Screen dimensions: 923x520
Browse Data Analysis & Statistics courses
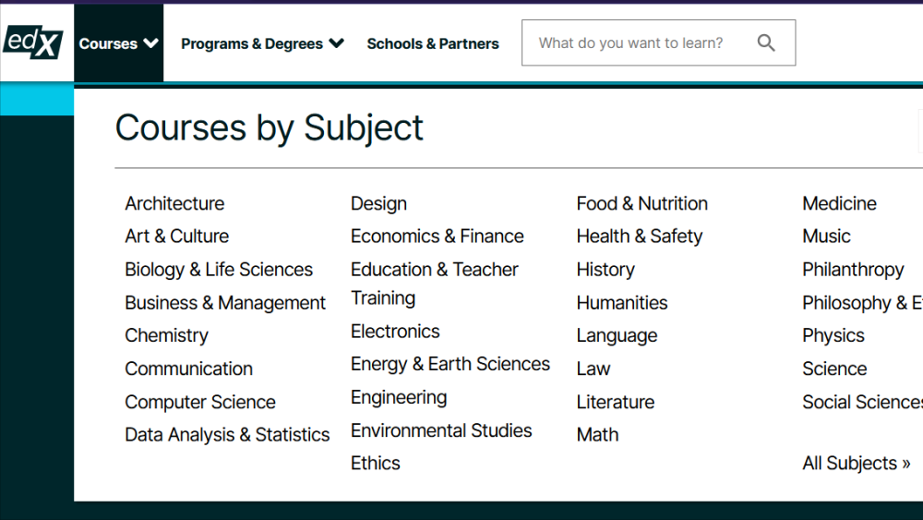click(227, 434)
